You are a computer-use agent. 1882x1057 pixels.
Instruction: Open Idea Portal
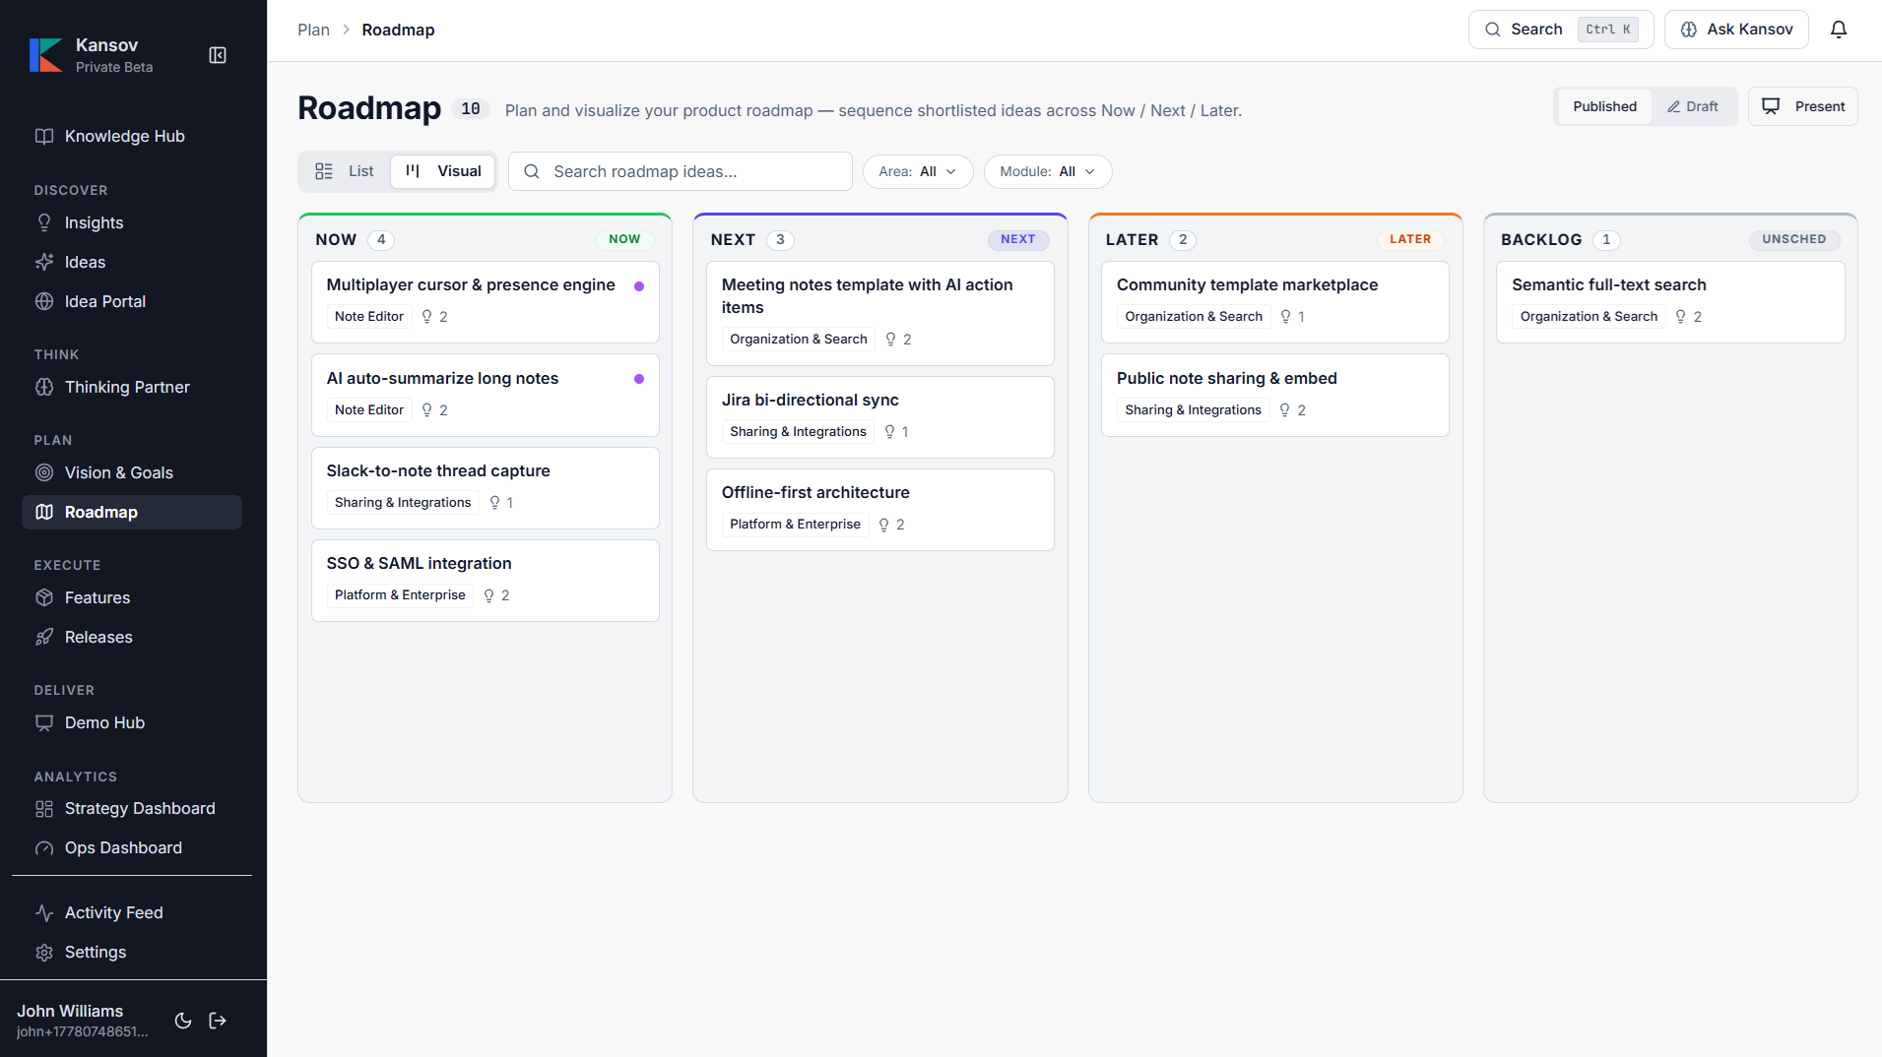tap(132, 301)
